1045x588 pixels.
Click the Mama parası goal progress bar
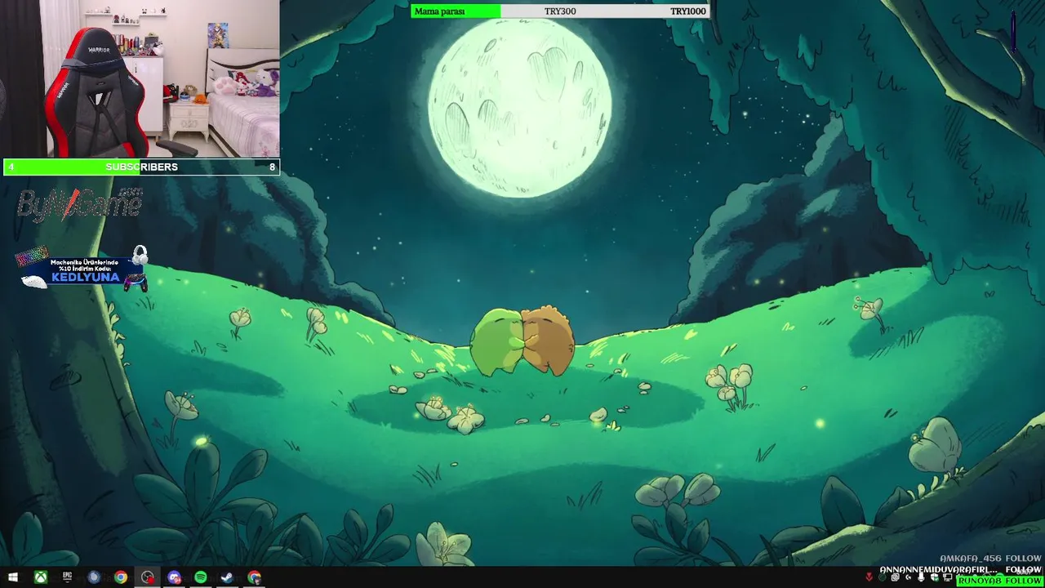click(560, 11)
